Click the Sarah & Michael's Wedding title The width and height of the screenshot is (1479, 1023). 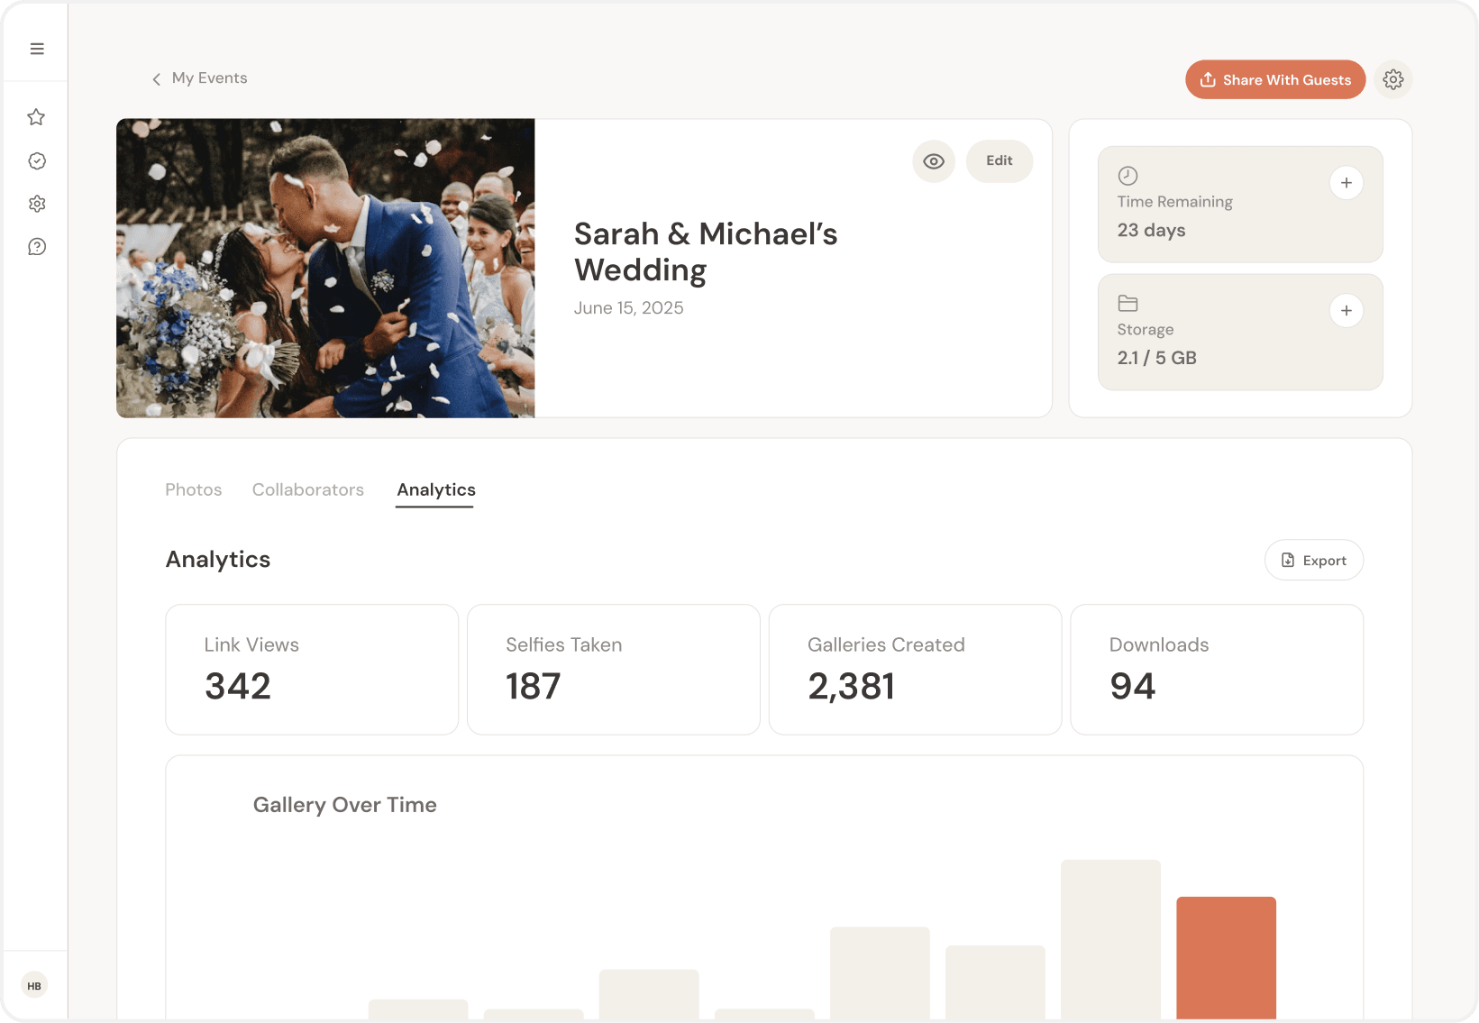tap(706, 251)
